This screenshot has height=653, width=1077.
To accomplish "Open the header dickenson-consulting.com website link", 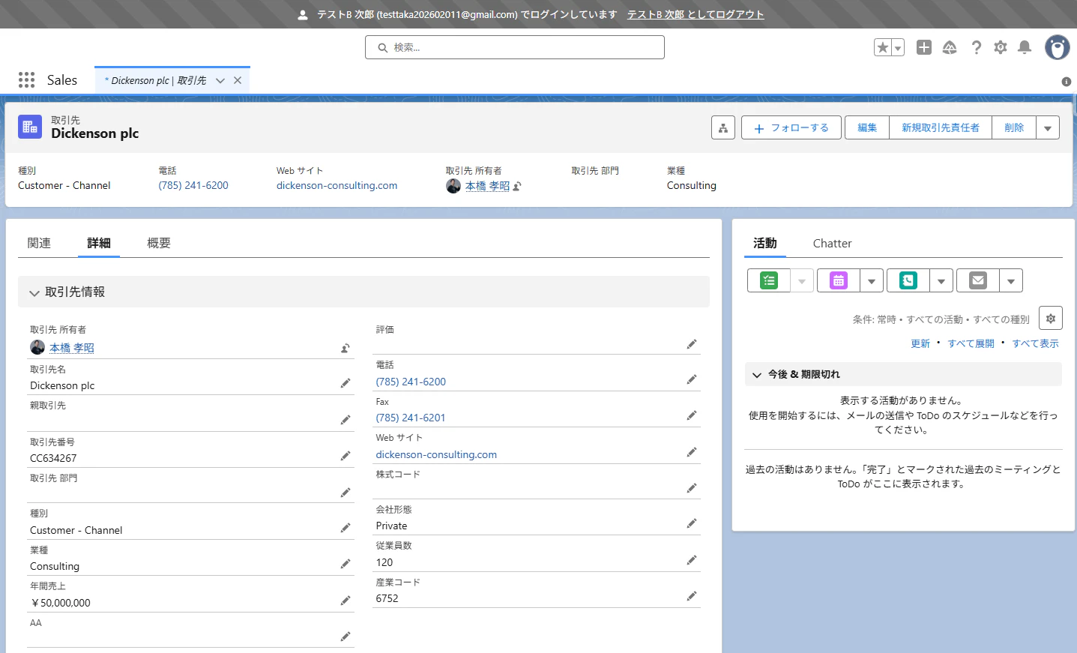I will 337,185.
